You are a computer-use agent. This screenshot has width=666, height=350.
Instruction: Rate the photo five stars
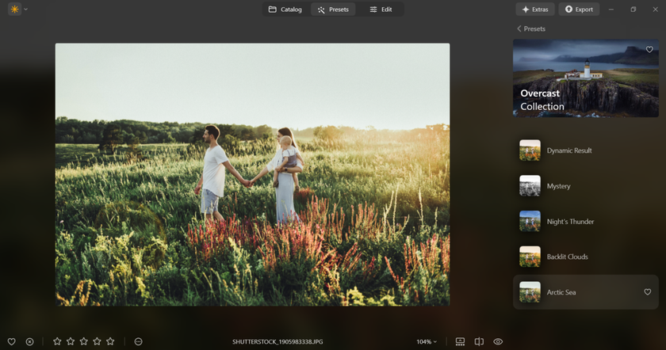pos(110,341)
